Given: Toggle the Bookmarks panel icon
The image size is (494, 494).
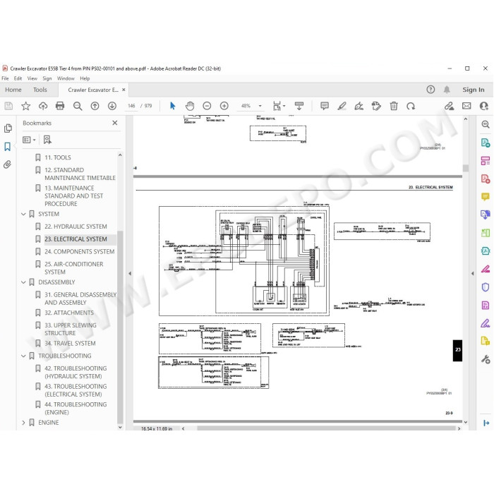Looking at the screenshot, I should coord(8,146).
